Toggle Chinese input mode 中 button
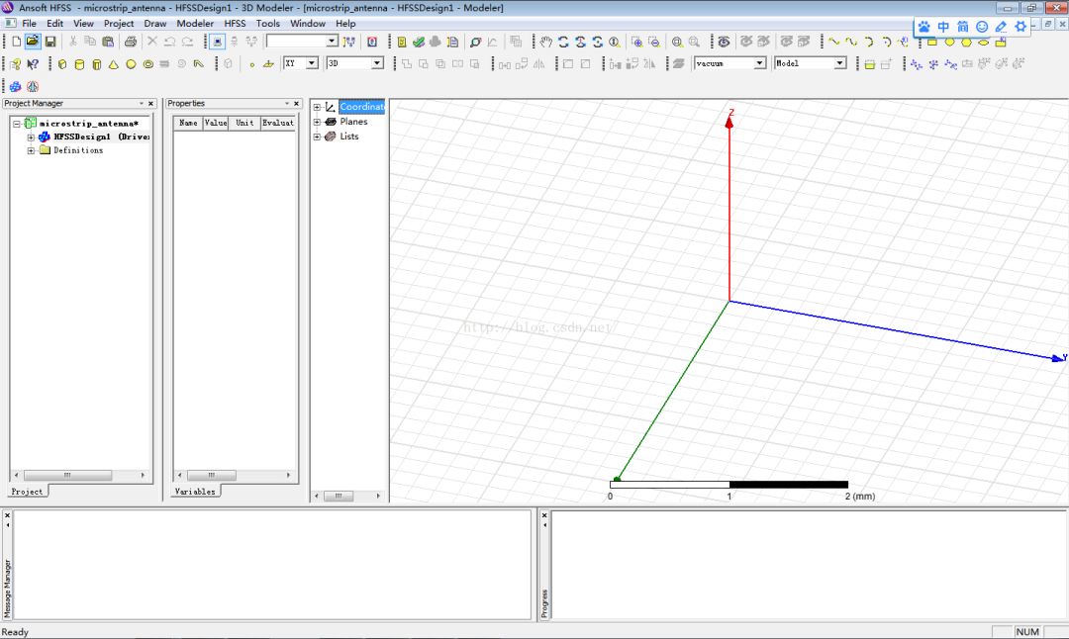The width and height of the screenshot is (1069, 639). (943, 27)
